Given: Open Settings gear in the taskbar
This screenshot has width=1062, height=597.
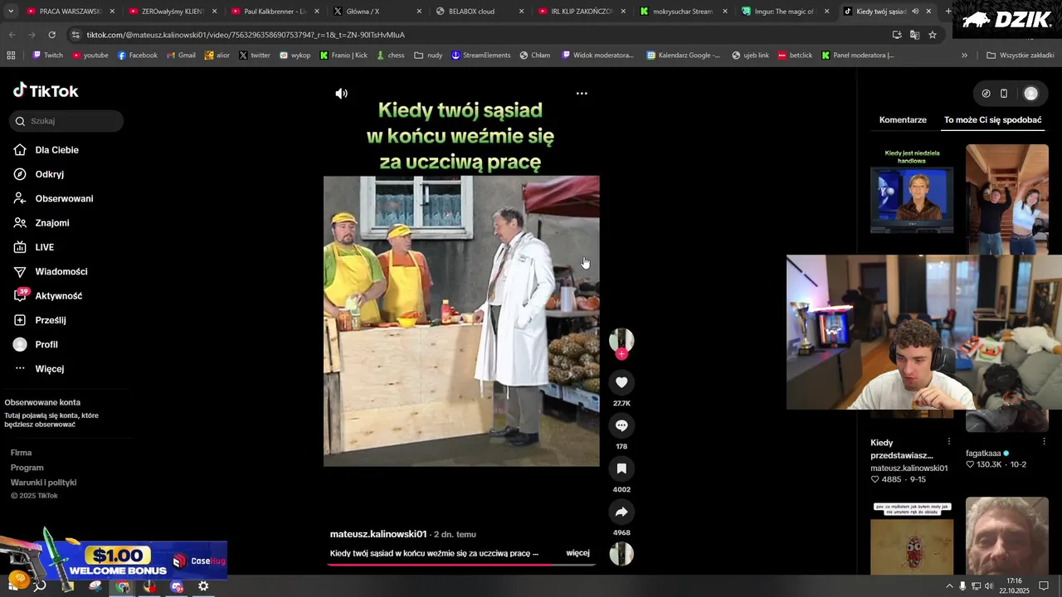Looking at the screenshot, I should pyautogui.click(x=203, y=586).
